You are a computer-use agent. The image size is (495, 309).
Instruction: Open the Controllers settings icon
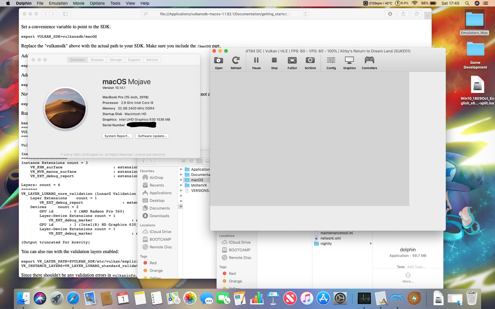(x=369, y=63)
